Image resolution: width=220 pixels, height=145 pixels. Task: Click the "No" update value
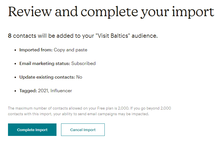click(x=79, y=77)
